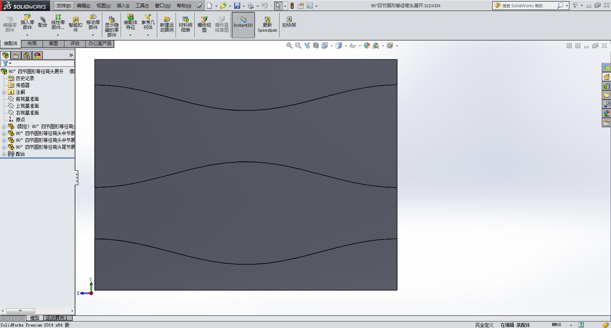Select 前视基准面 (Front Plane) in tree

tap(27, 99)
